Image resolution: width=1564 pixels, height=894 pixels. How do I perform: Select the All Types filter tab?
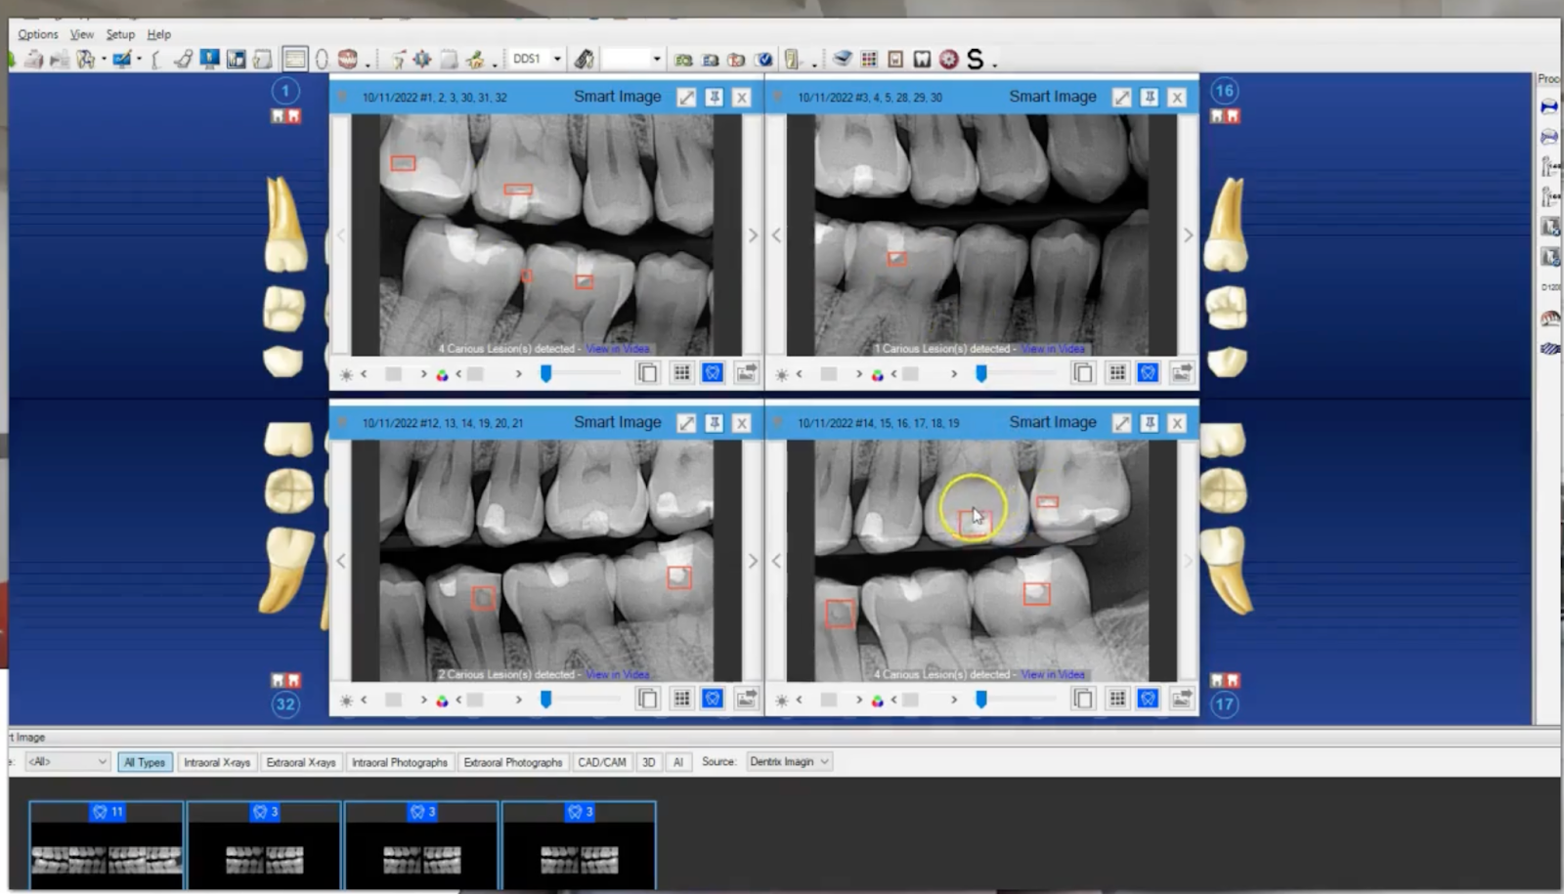pos(145,762)
